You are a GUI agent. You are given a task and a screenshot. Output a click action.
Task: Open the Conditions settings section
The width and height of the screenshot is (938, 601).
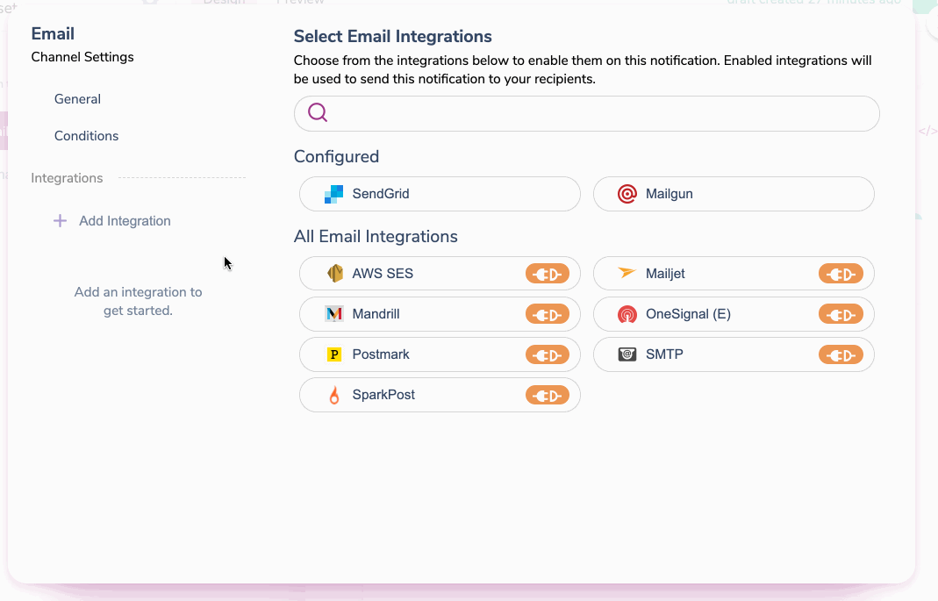point(86,136)
